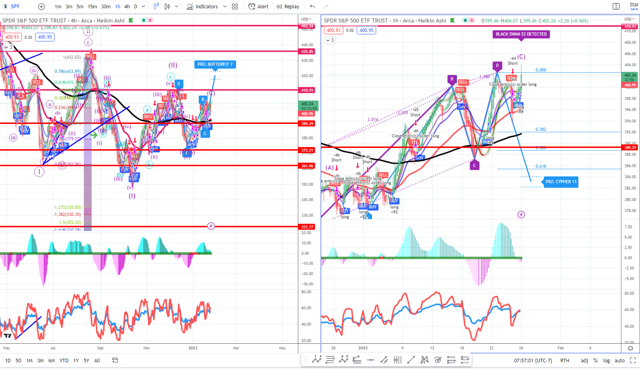Start bar Replay mode
640x369 pixels.
tap(288, 6)
